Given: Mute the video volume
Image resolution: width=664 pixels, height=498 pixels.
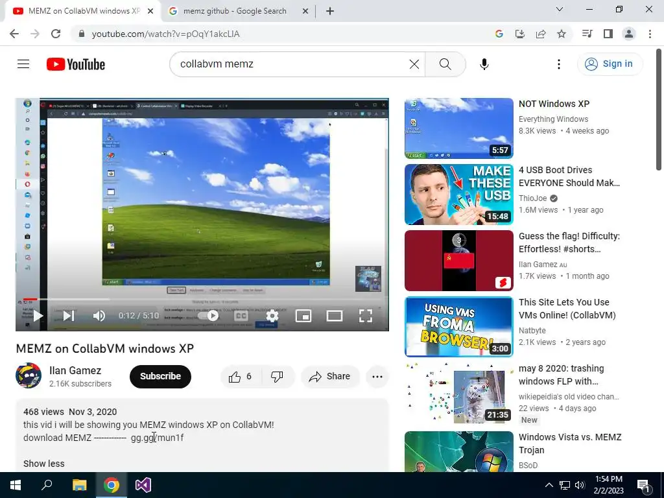Looking at the screenshot, I should 99,316.
